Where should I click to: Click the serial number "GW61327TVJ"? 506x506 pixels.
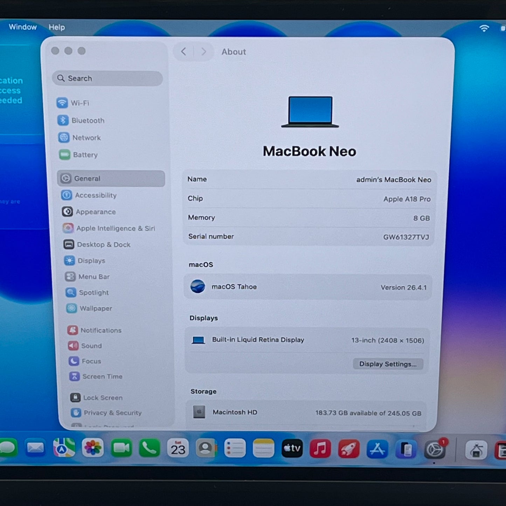pyautogui.click(x=406, y=237)
